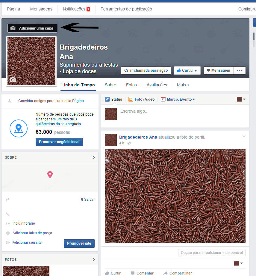Open the post options chevron menu

pos(244,137)
